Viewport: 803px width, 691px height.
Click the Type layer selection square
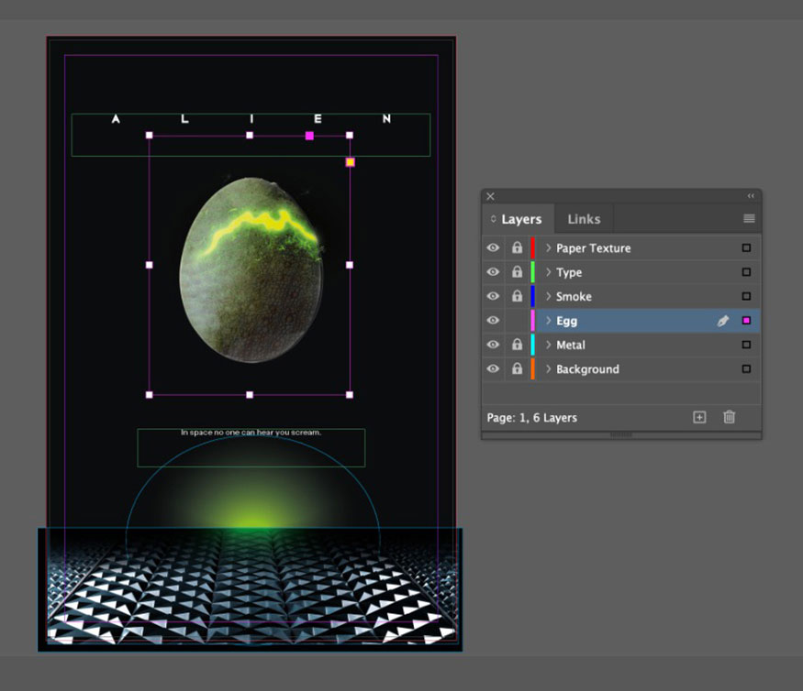(x=746, y=272)
